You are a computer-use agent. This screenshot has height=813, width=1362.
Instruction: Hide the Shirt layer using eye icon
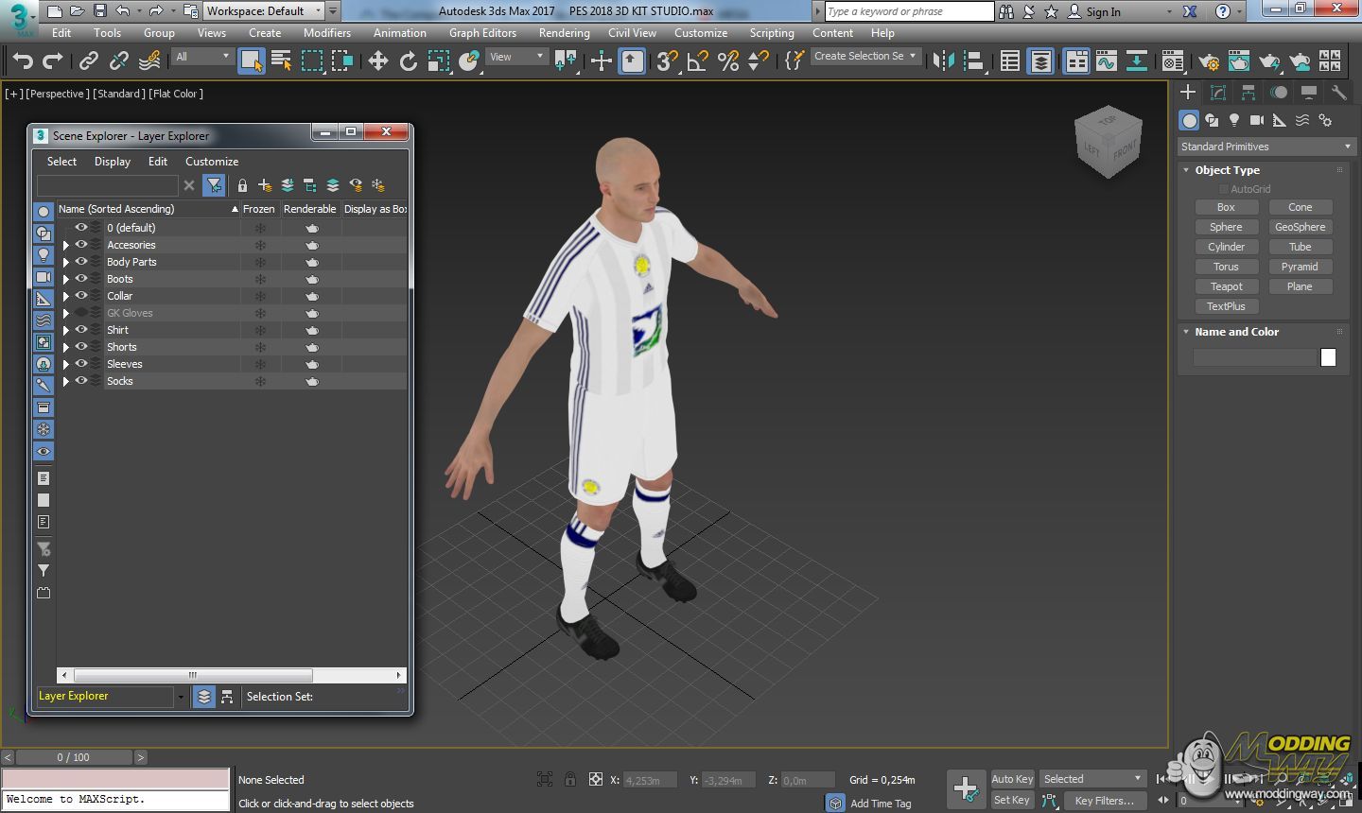(x=81, y=330)
